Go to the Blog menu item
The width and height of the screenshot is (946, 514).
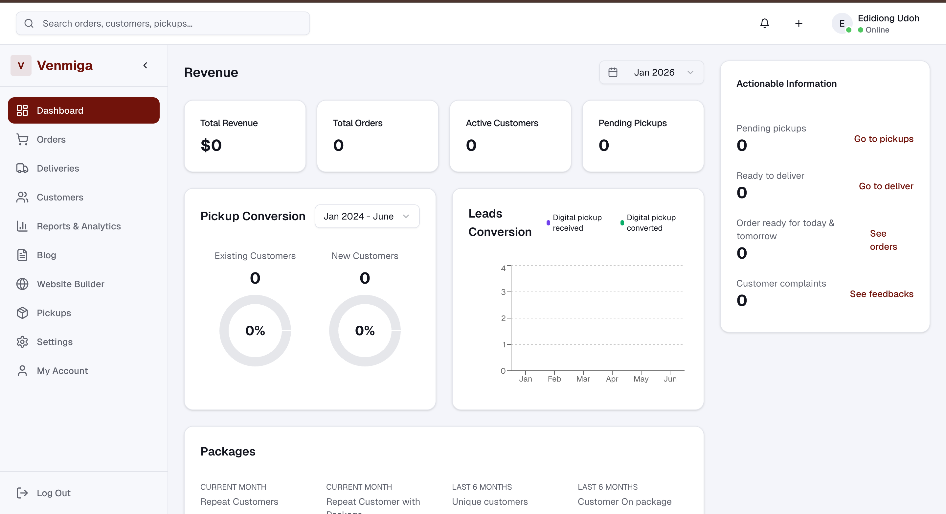pos(46,255)
